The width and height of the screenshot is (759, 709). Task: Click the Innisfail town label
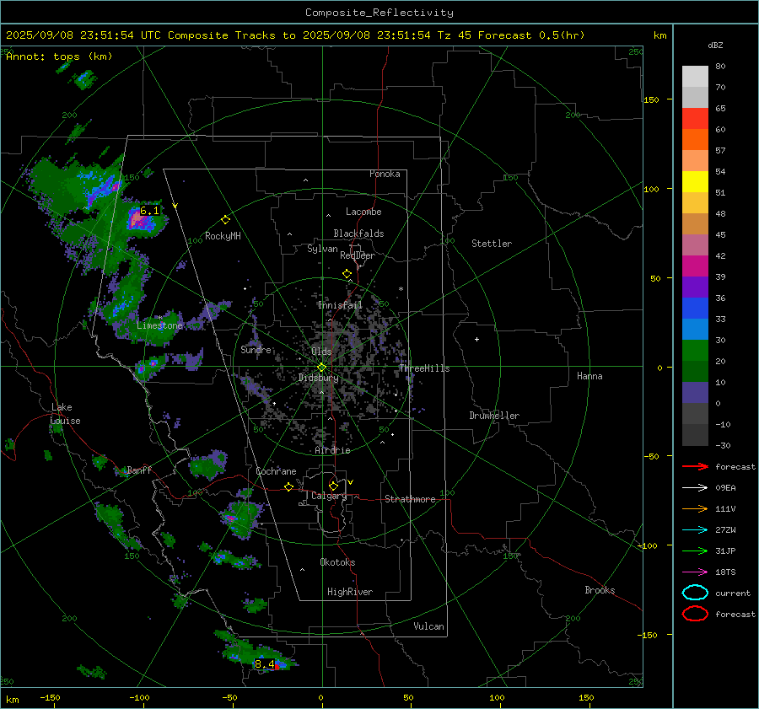[x=340, y=305]
